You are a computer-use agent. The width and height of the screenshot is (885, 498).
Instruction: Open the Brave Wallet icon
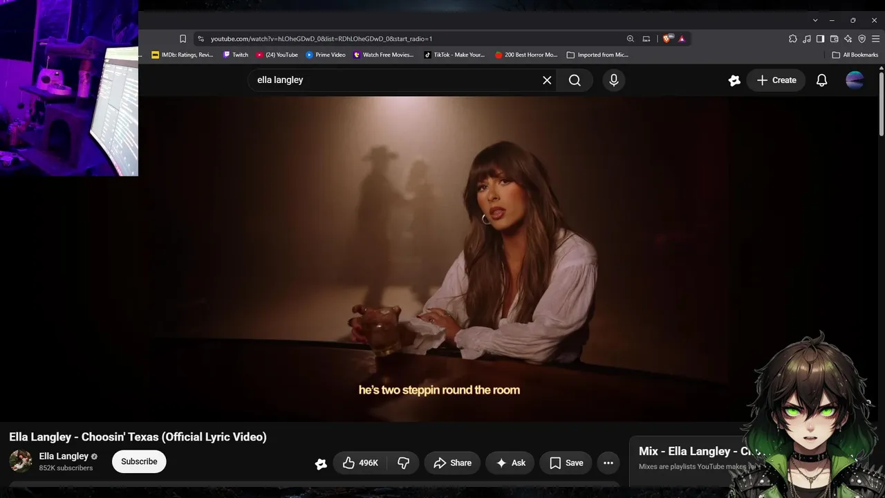(834, 39)
